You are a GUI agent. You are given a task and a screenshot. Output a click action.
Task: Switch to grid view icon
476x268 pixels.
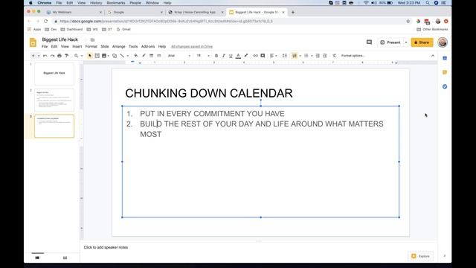[x=65, y=258]
